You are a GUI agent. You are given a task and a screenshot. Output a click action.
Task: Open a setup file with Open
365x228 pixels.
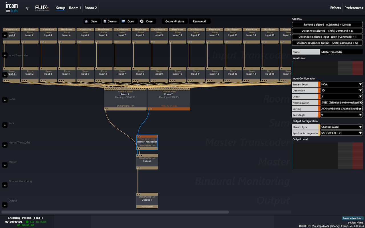(129, 21)
